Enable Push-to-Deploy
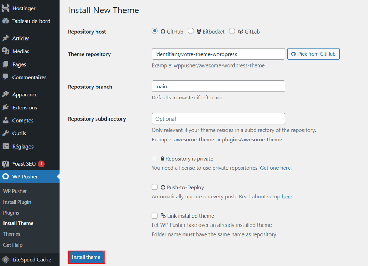Viewport: 368px width, 266px height. [x=154, y=187]
